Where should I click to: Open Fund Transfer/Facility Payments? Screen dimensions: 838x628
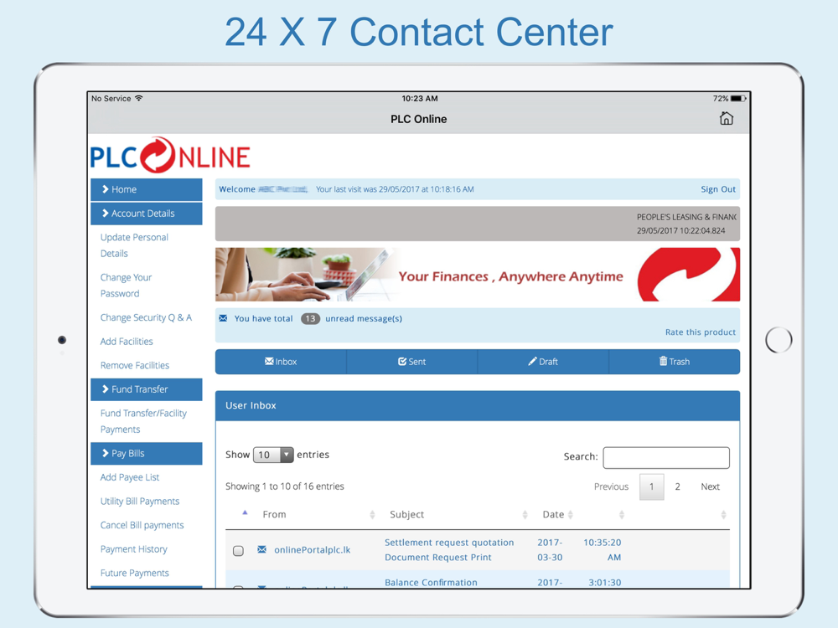[144, 421]
